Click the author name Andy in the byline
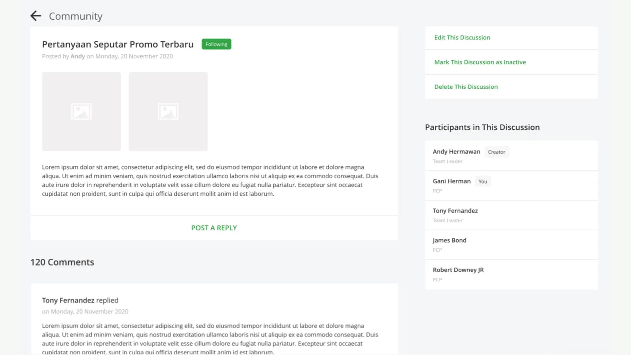Viewport: 631px width, 355px height. 78,56
